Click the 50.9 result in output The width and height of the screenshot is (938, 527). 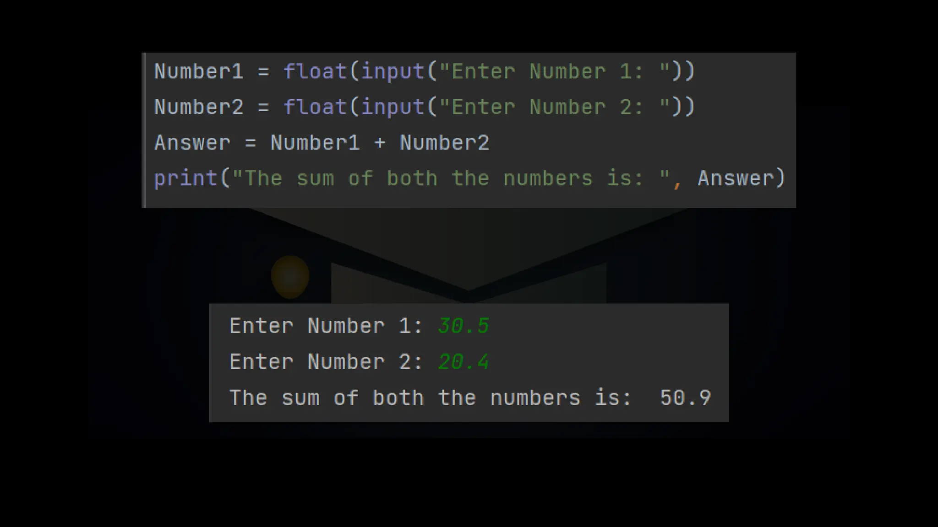point(685,398)
